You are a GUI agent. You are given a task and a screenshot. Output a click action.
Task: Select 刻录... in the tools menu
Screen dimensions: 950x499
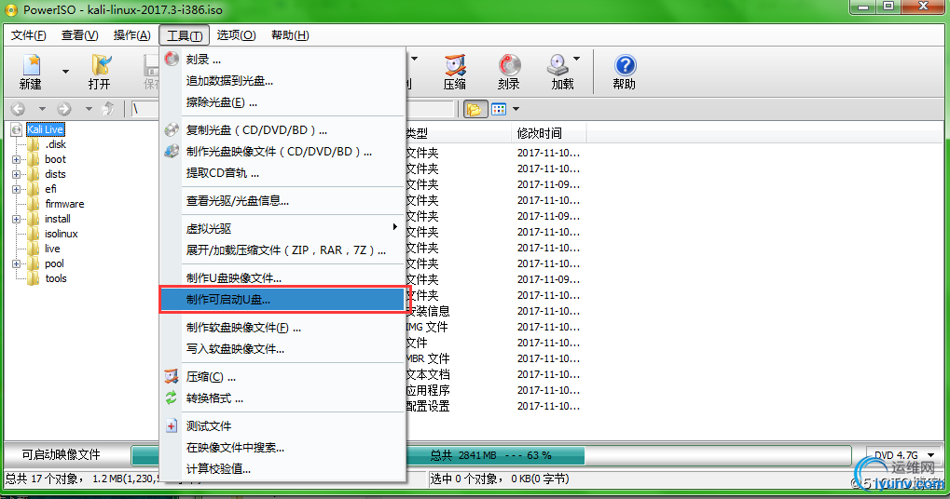(282, 60)
